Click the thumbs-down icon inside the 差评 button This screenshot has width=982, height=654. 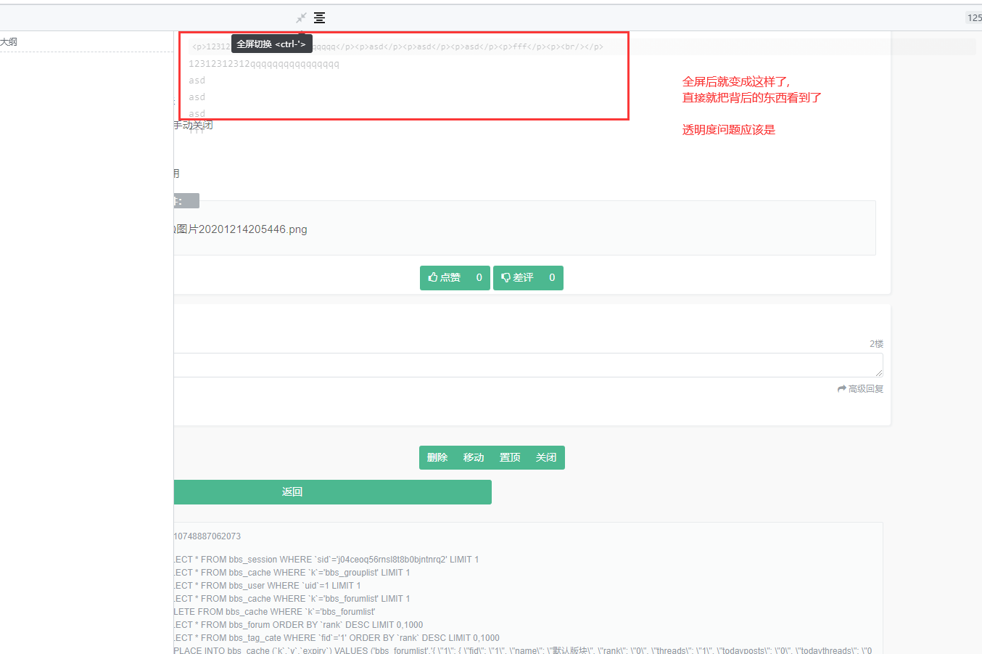[x=506, y=277]
